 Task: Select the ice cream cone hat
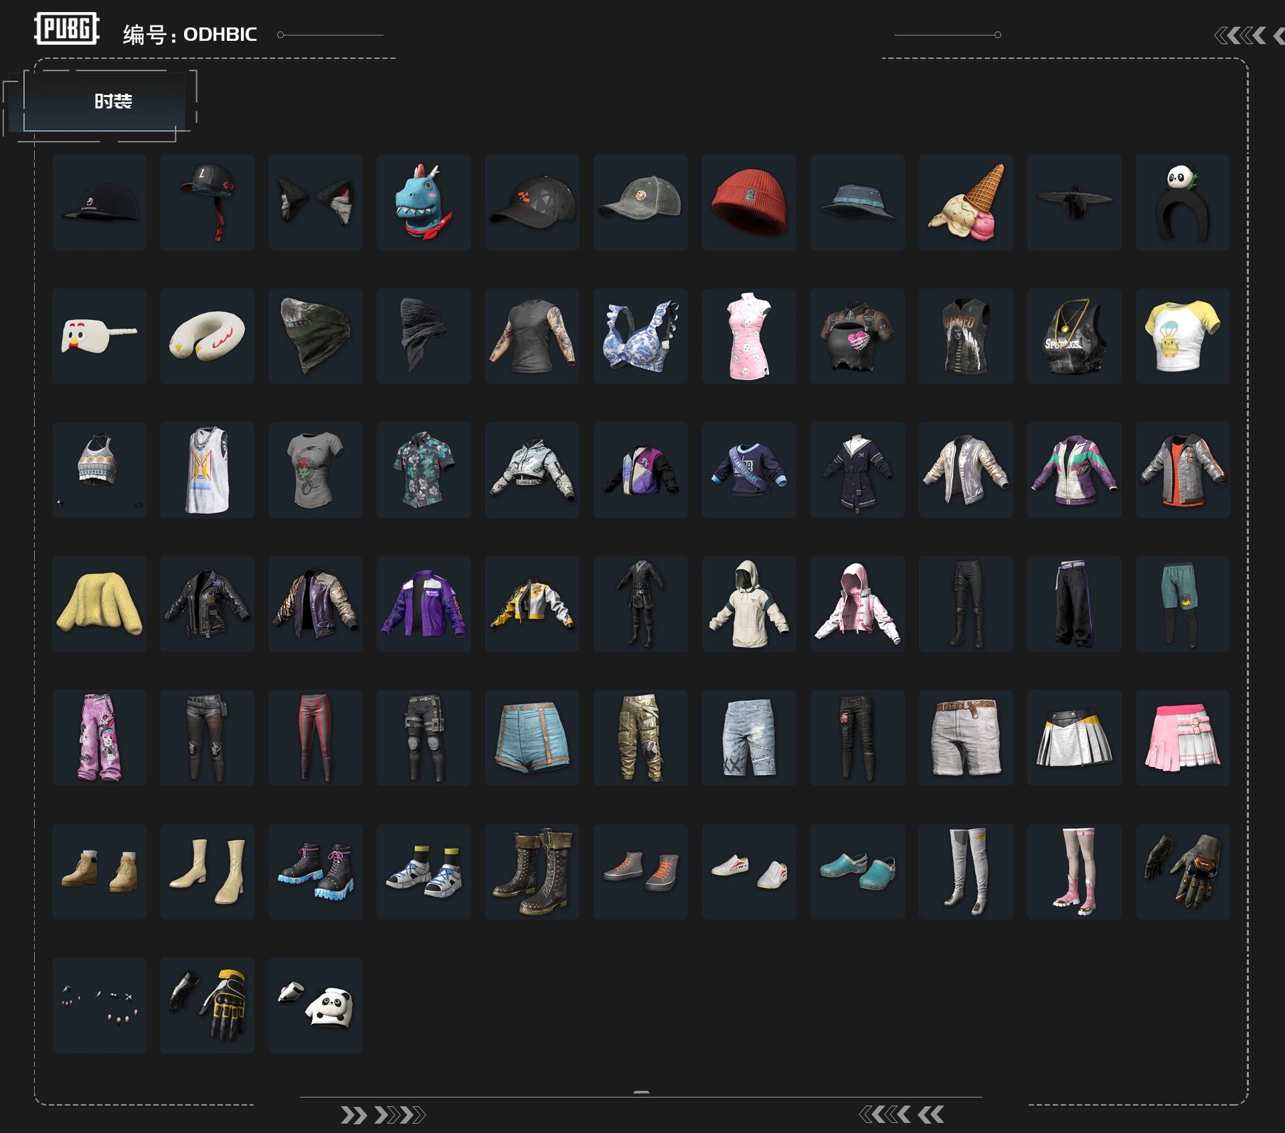[x=966, y=202]
